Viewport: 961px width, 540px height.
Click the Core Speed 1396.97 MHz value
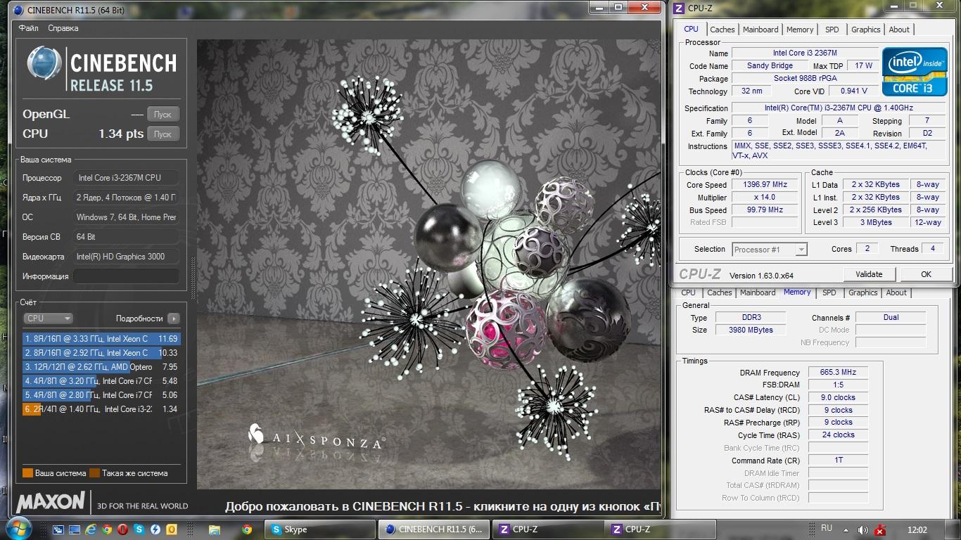(765, 184)
